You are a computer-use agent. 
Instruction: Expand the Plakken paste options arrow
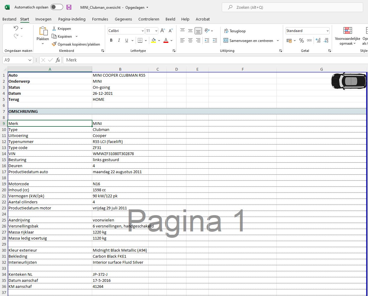tap(43, 44)
